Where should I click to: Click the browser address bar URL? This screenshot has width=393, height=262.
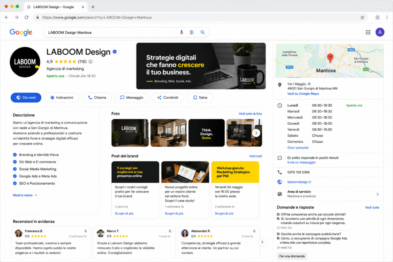tap(97, 17)
